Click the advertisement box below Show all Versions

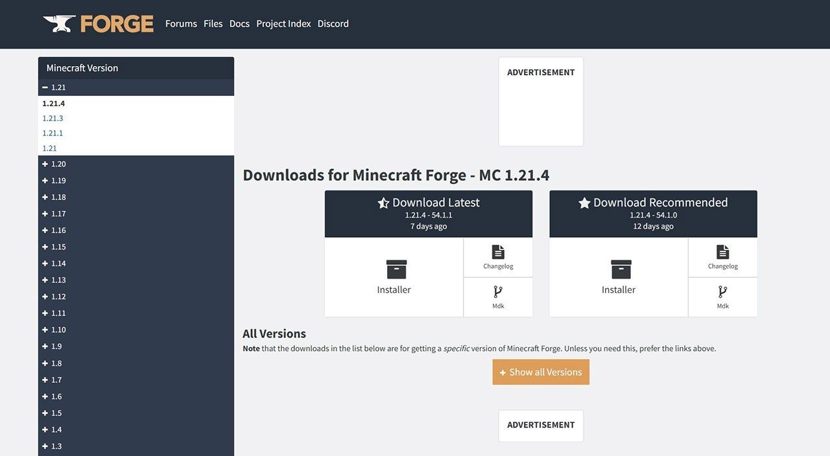[x=541, y=426]
